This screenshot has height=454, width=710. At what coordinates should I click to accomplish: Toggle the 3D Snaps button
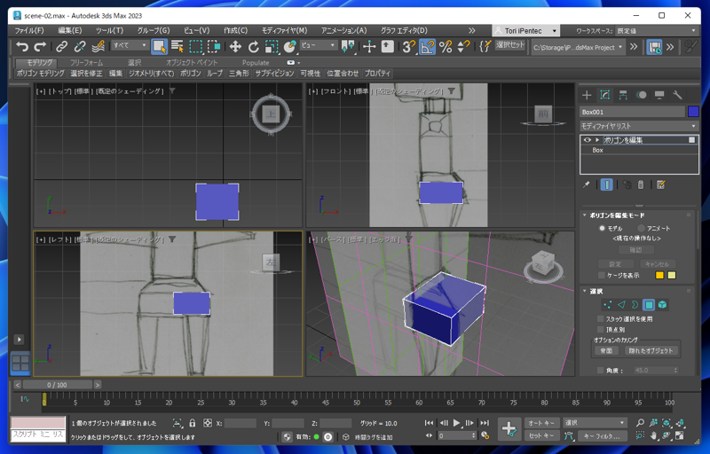point(409,46)
